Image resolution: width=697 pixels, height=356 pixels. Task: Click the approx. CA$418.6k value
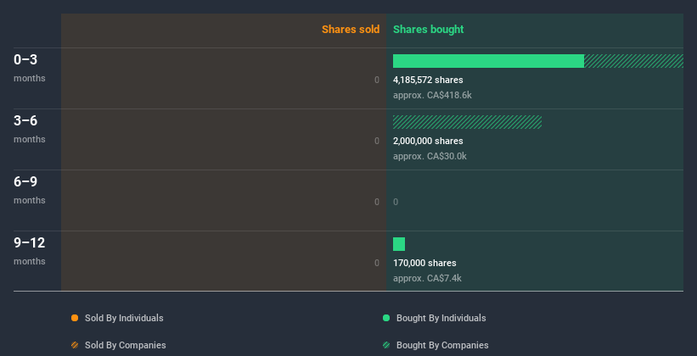click(x=432, y=96)
